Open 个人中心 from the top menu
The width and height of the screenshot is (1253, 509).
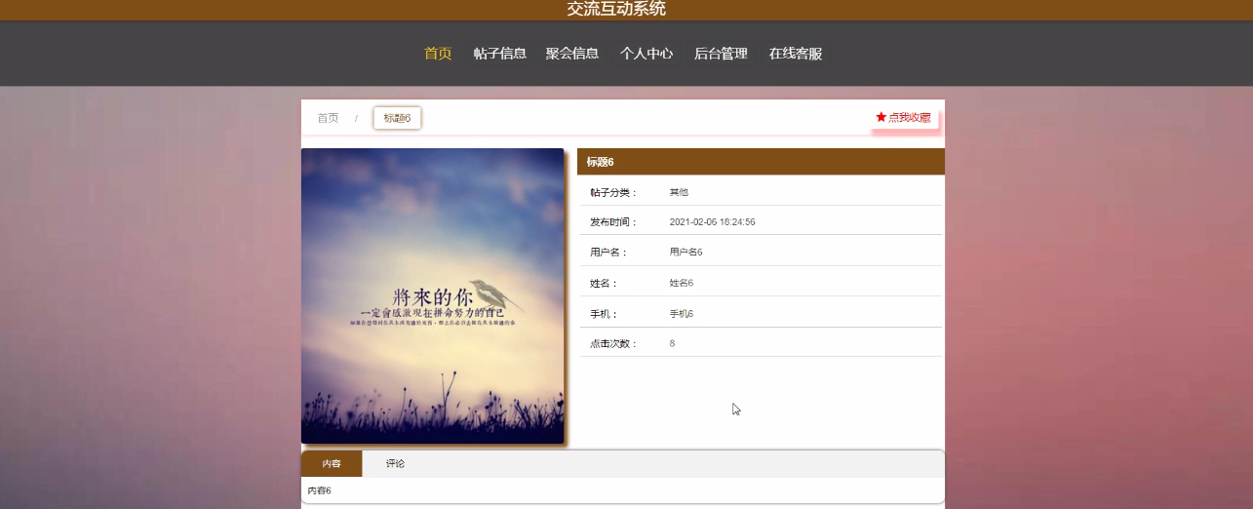tap(646, 54)
